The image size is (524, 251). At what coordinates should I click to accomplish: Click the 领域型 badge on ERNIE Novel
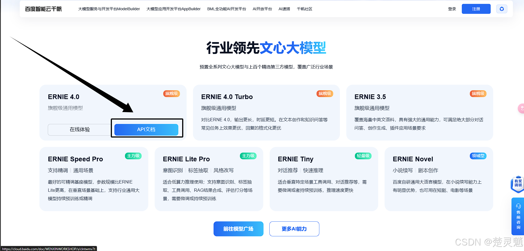click(478, 156)
